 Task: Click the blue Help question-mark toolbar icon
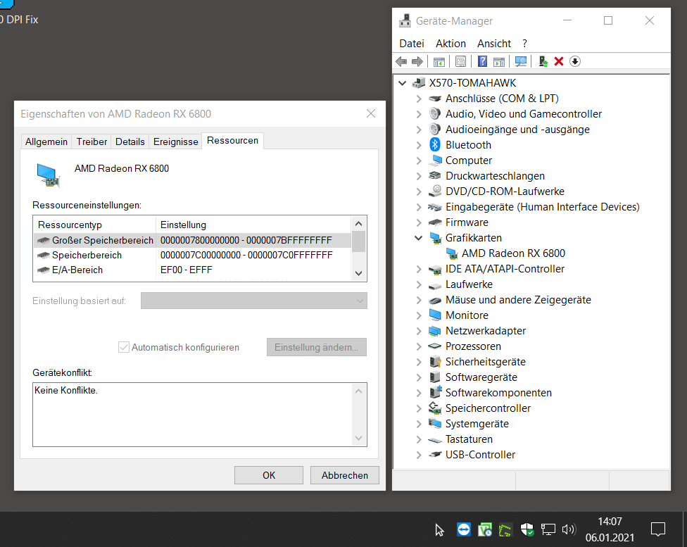tap(482, 61)
